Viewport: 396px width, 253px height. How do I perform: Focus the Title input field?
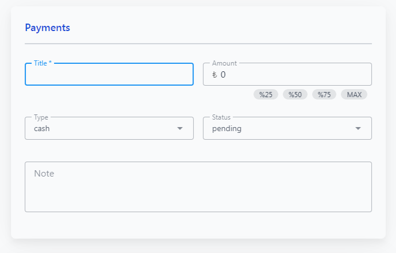[109, 74]
